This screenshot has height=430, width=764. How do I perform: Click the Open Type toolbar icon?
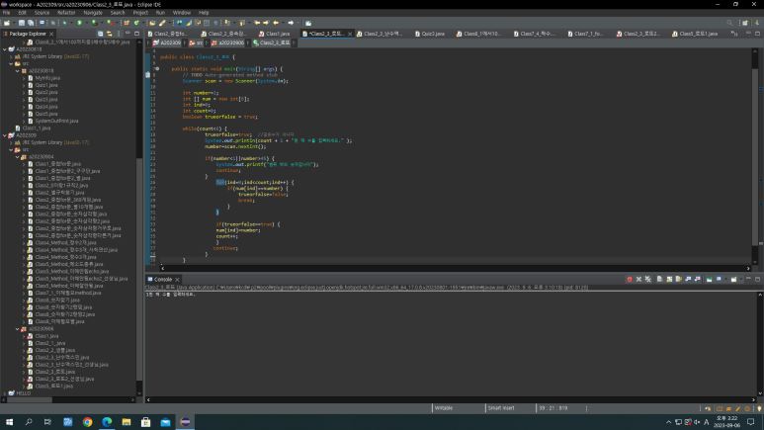pos(152,23)
